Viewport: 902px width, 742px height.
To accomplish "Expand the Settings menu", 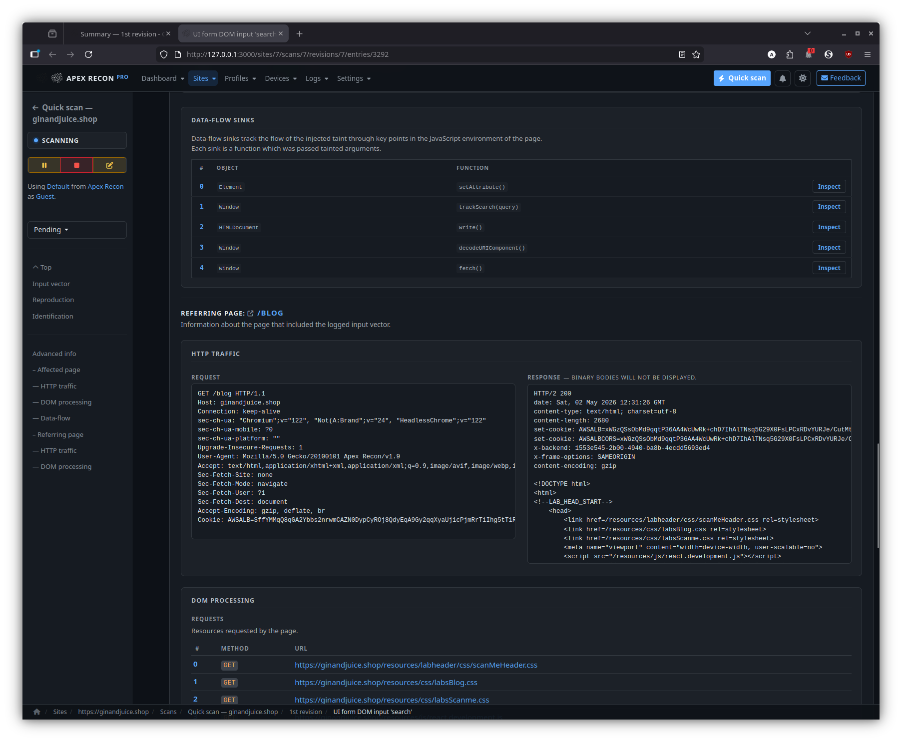I will [354, 78].
